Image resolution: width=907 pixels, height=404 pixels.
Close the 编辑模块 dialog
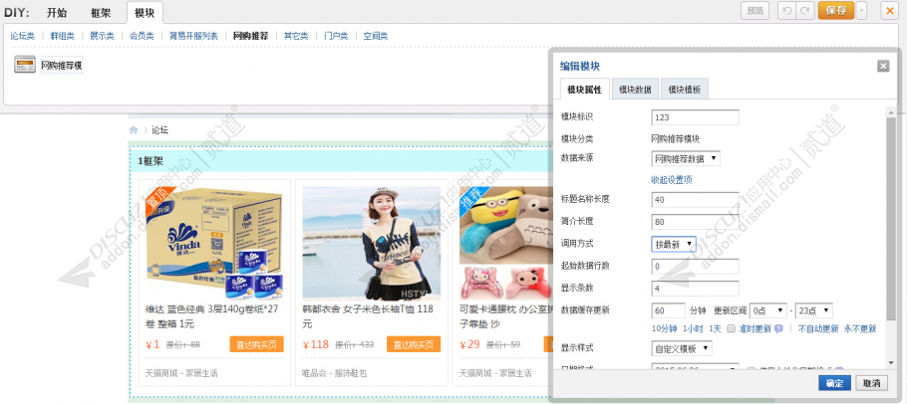883,66
